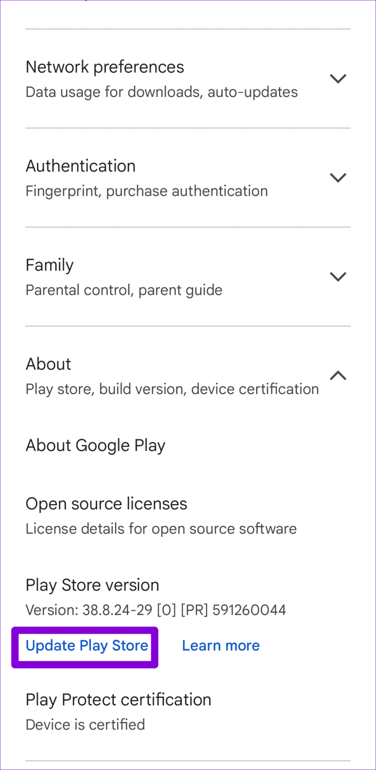Tap the Family section's down arrow icon

338,277
